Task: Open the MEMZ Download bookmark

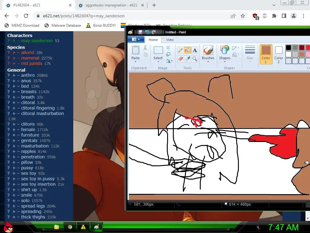Action: 22,25
